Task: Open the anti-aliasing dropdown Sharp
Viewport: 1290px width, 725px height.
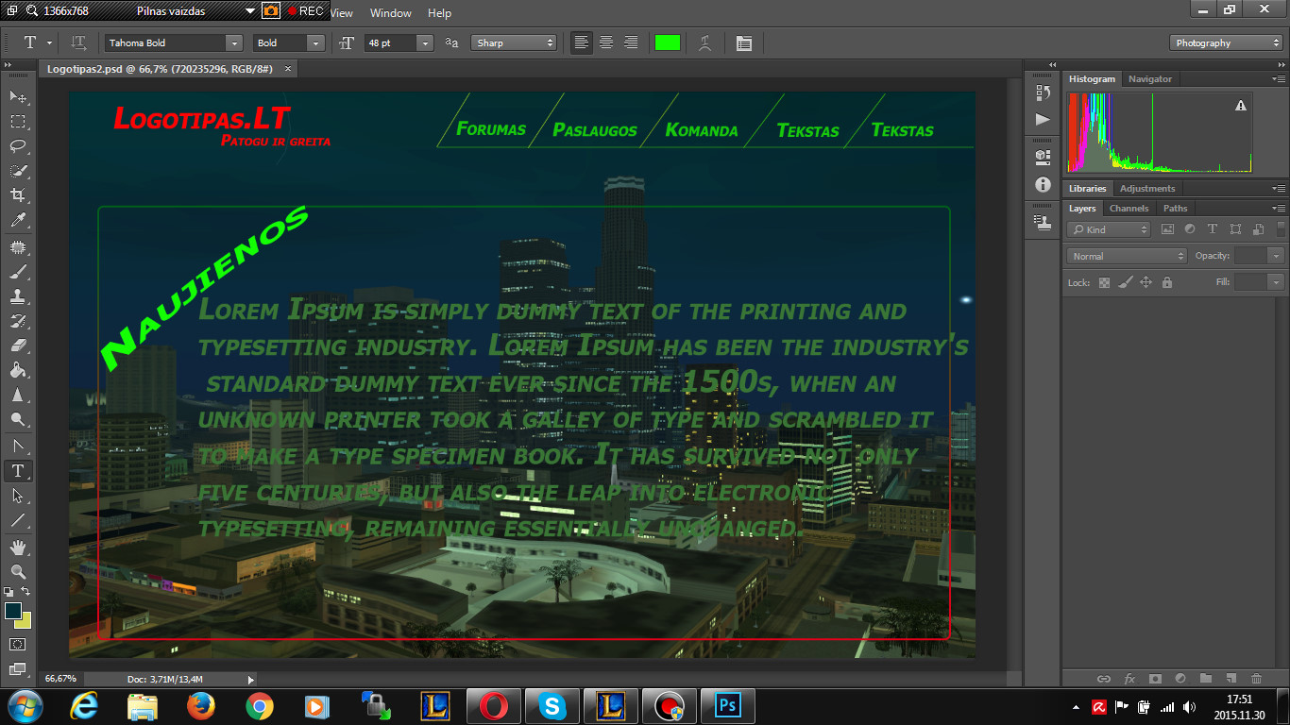Action: click(x=515, y=42)
